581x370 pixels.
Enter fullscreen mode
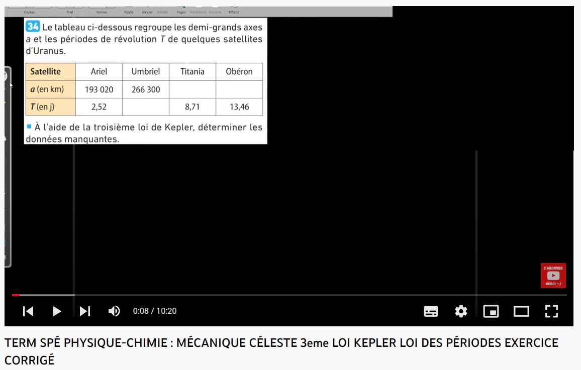pyautogui.click(x=551, y=311)
